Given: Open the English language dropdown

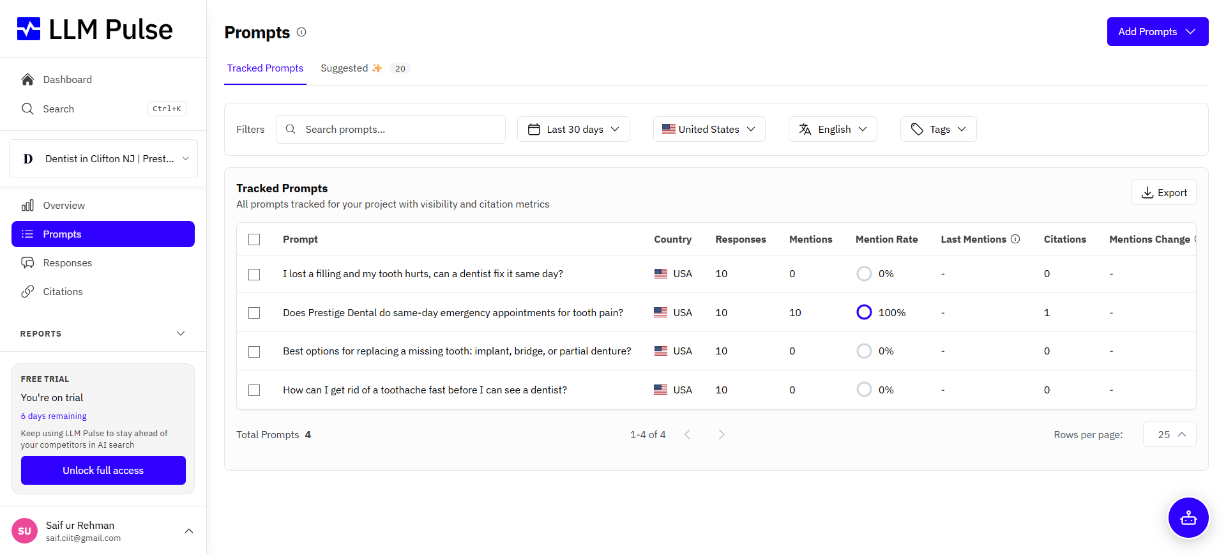Looking at the screenshot, I should tap(833, 129).
